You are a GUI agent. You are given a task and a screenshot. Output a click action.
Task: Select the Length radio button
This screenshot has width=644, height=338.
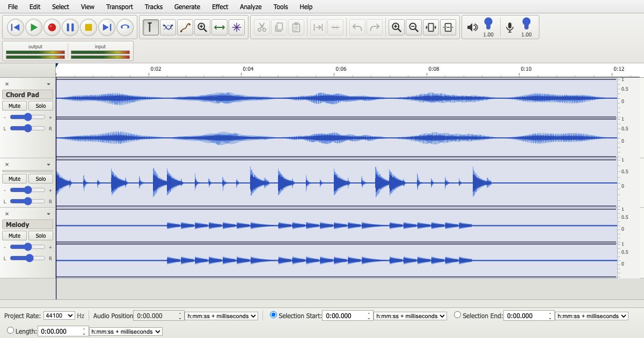click(10, 331)
